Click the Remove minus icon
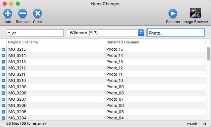 tap(22, 13)
